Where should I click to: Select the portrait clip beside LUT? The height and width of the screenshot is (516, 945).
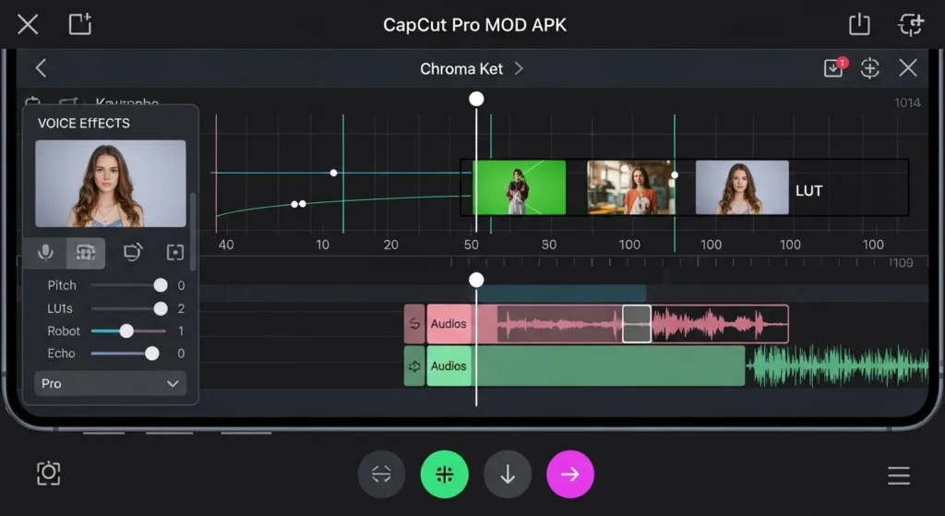[742, 187]
